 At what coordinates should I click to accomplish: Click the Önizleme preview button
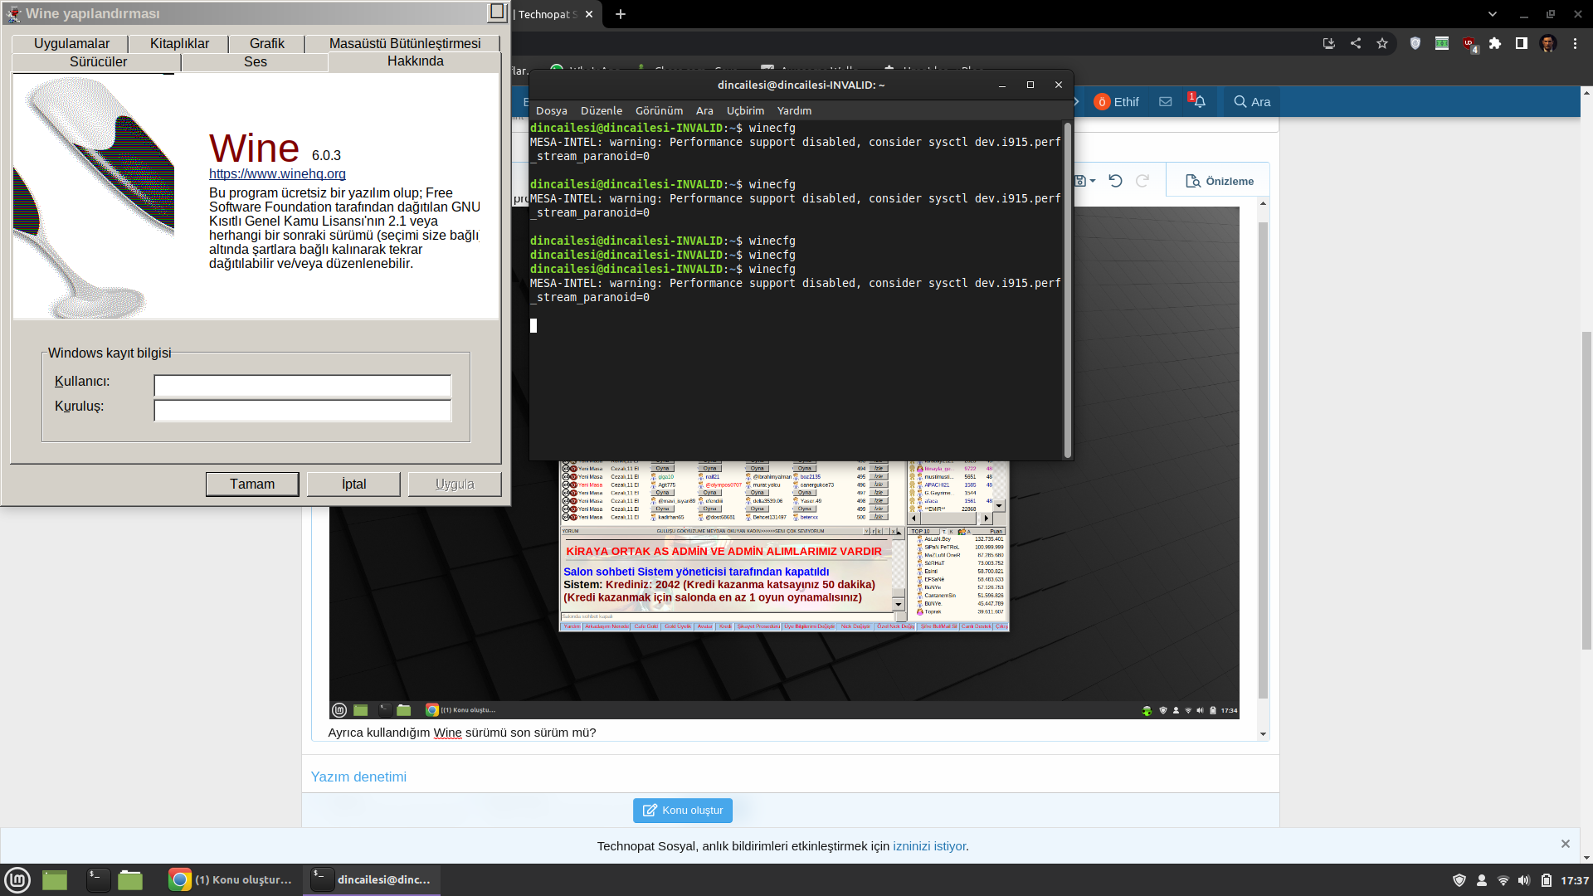1219,181
